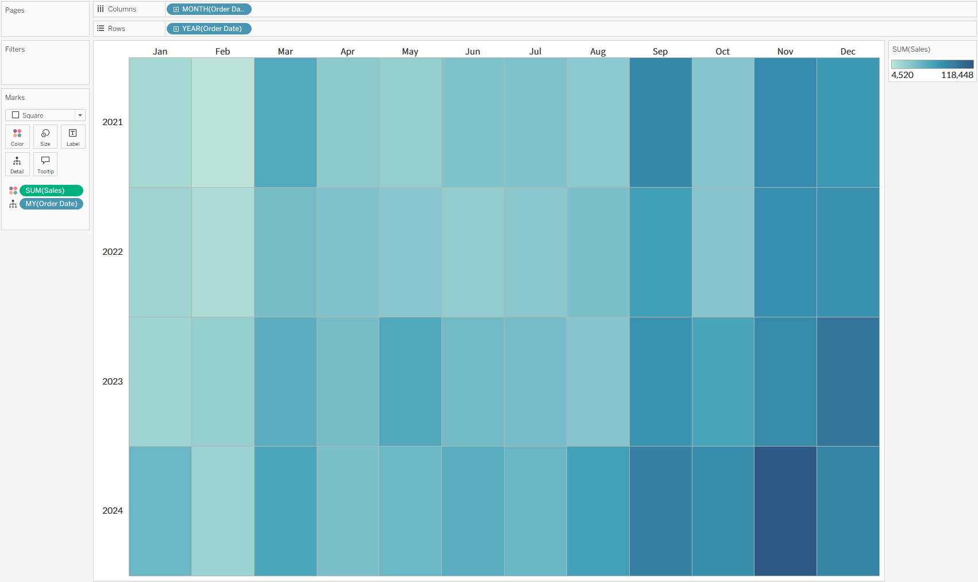Expand the YEAR(Order Date) pill plus icon

tap(176, 29)
